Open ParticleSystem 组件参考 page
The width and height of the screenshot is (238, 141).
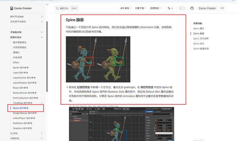click(26, 98)
